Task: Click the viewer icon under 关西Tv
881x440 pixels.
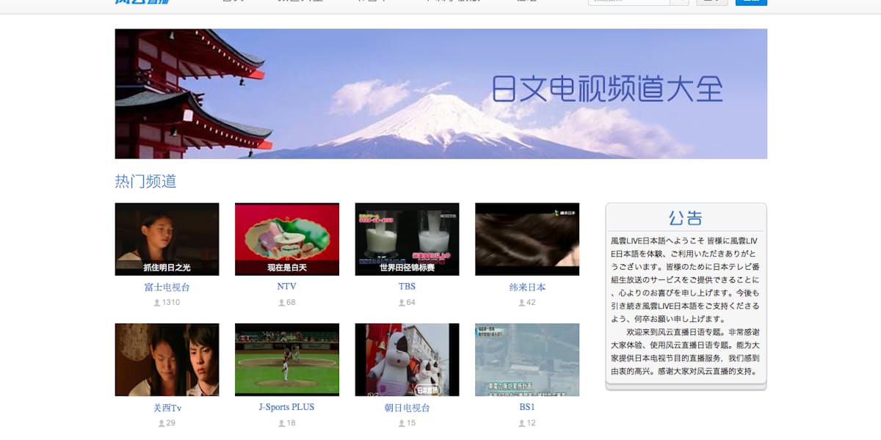Action: click(x=162, y=423)
